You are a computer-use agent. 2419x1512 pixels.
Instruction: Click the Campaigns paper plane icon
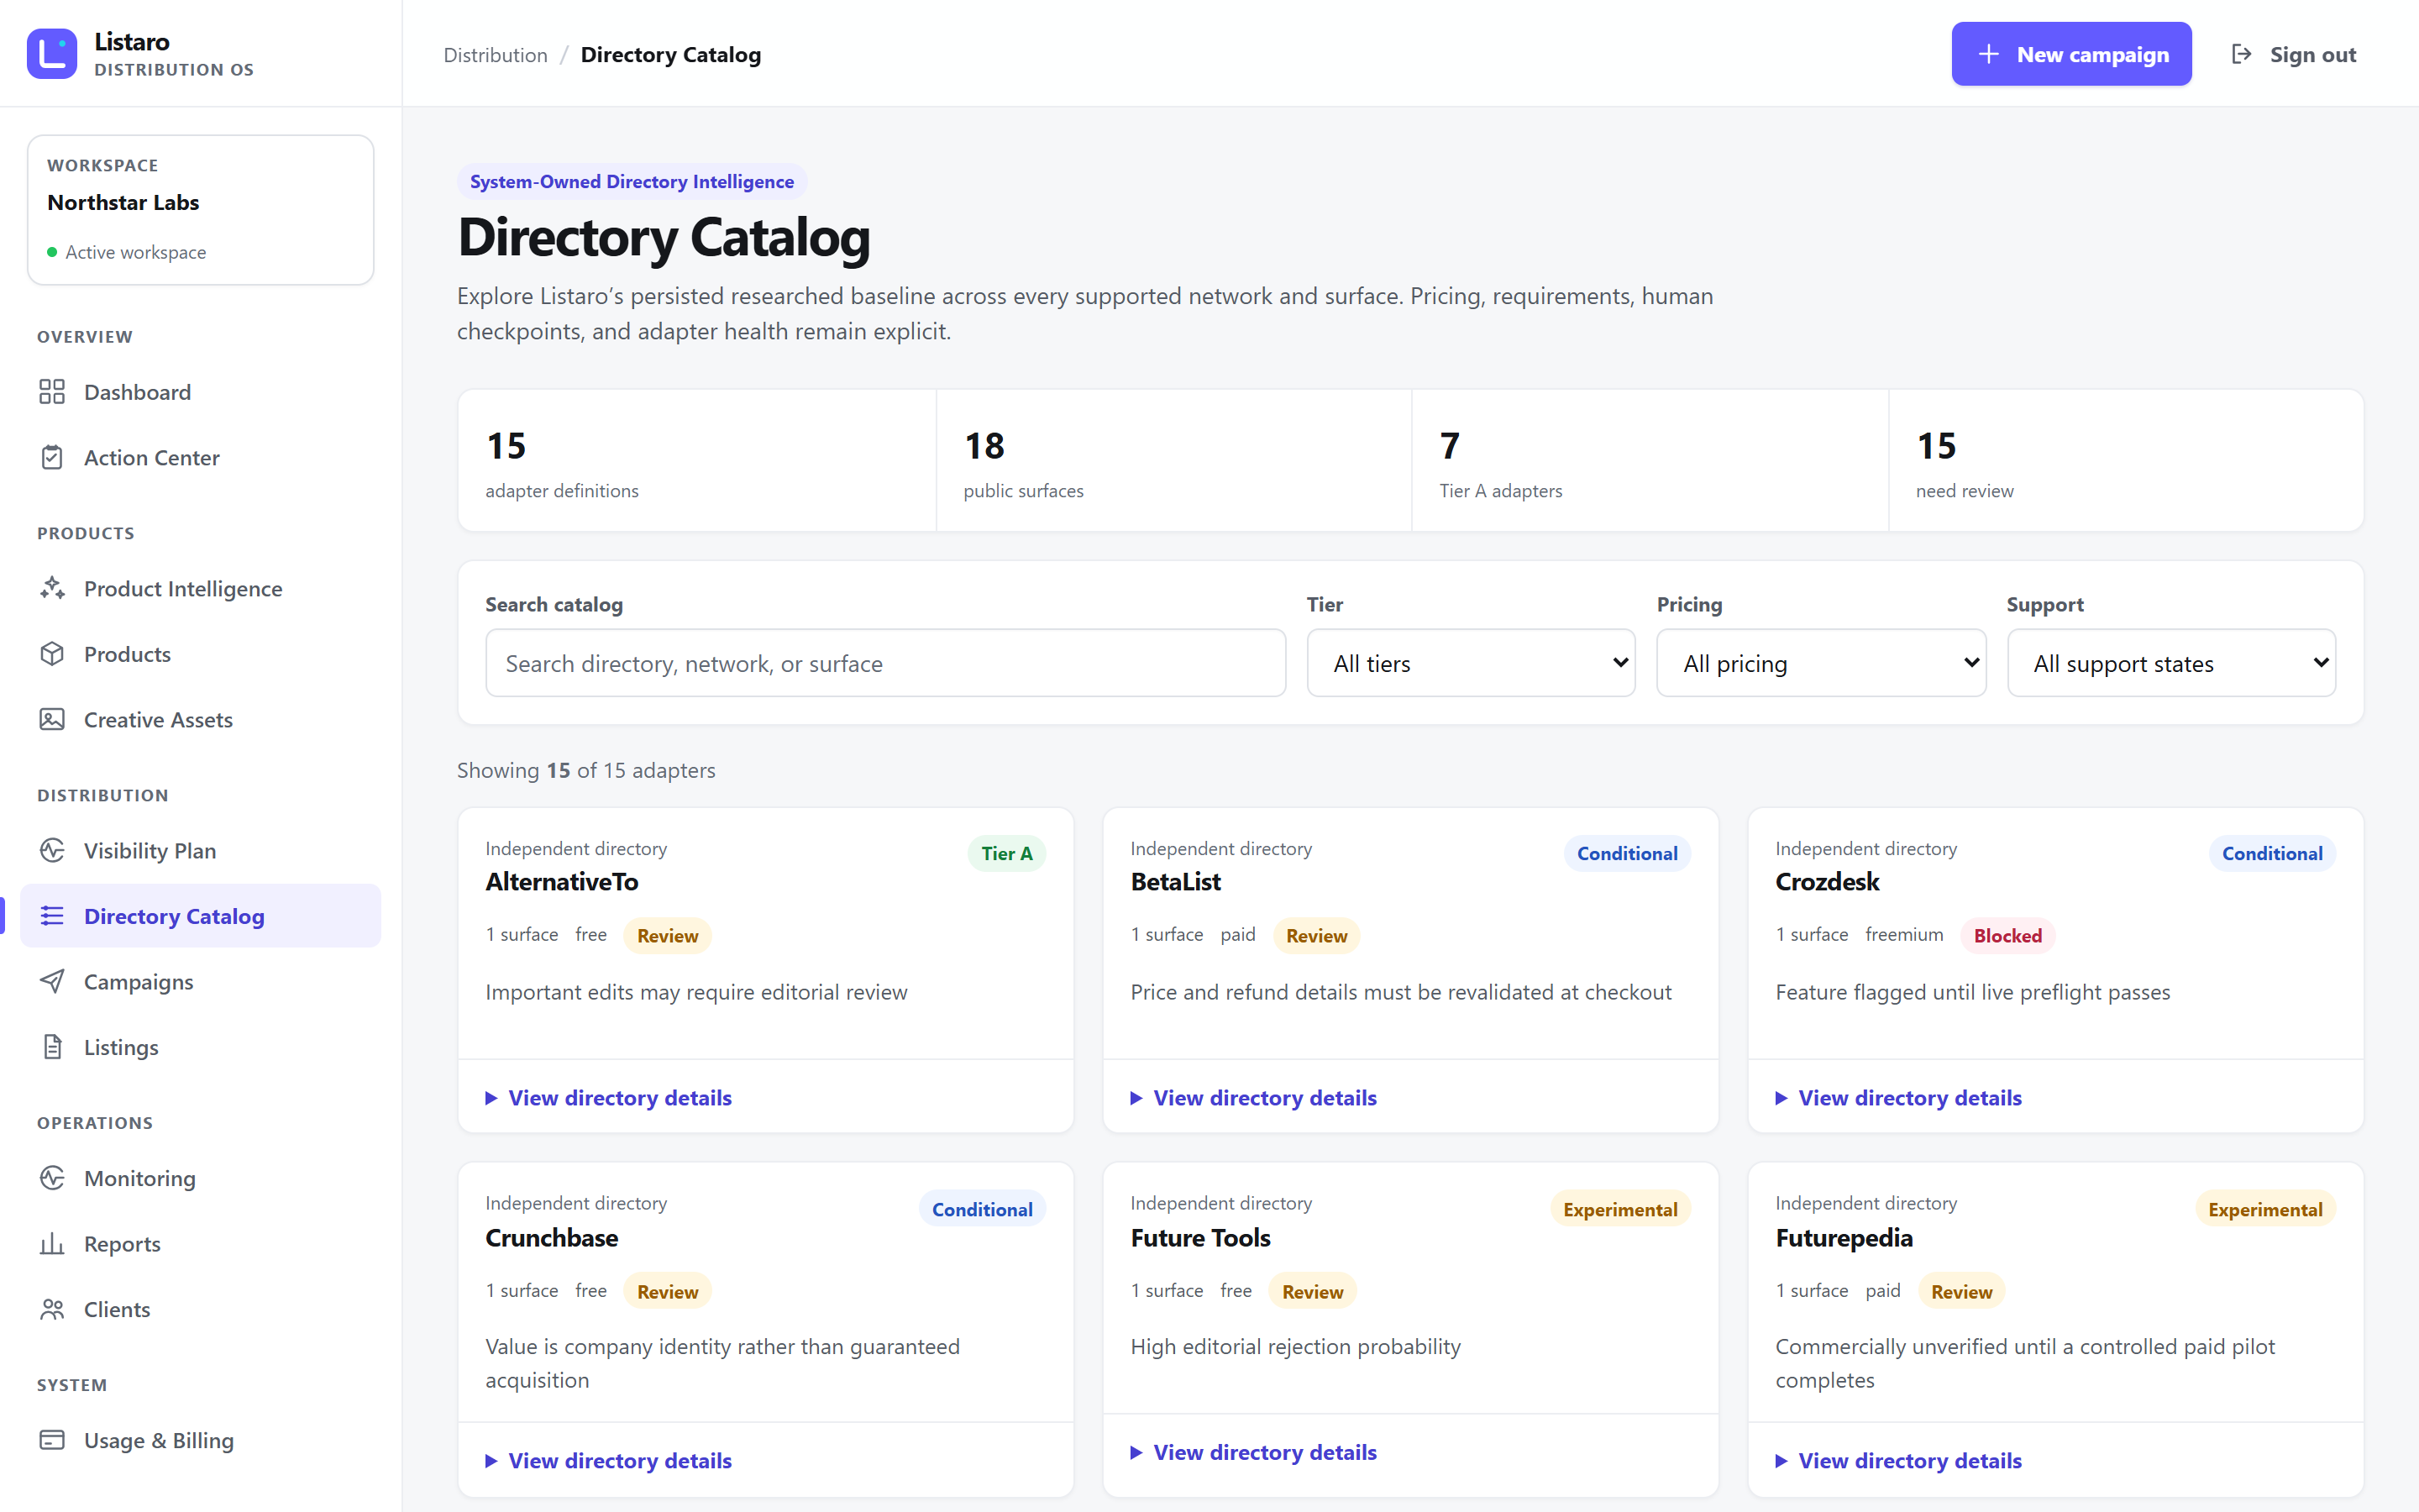(52, 982)
